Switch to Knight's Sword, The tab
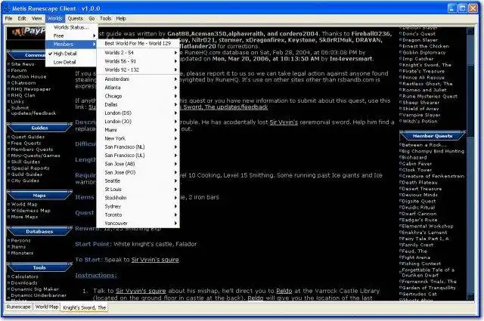The image size is (484, 321). (x=84, y=307)
